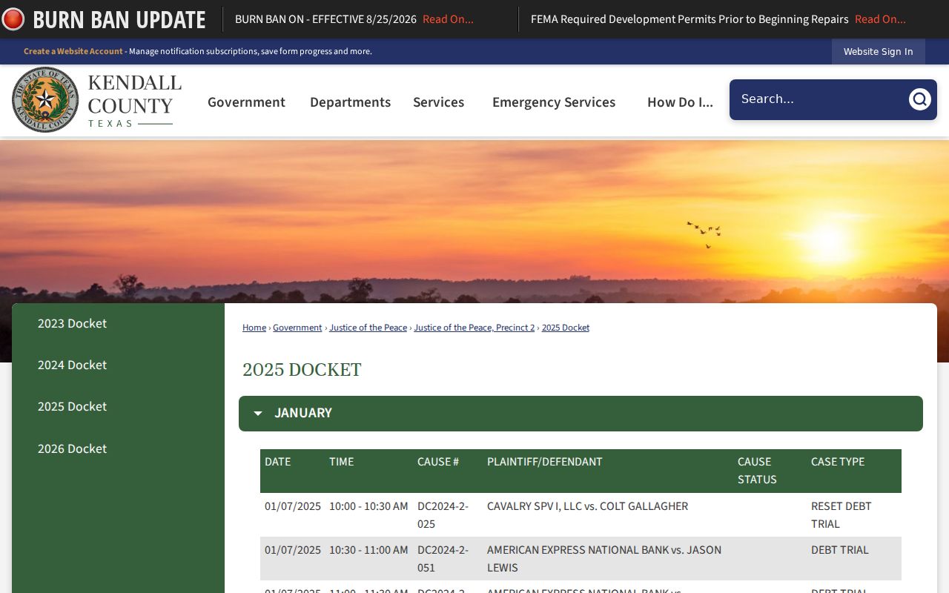Open 2024 Docket in sidebar
949x593 pixels.
[x=72, y=365]
